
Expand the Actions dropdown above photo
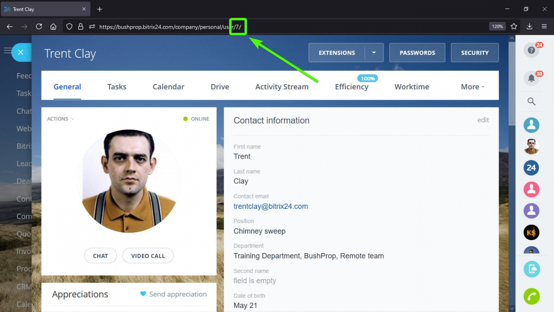click(61, 119)
